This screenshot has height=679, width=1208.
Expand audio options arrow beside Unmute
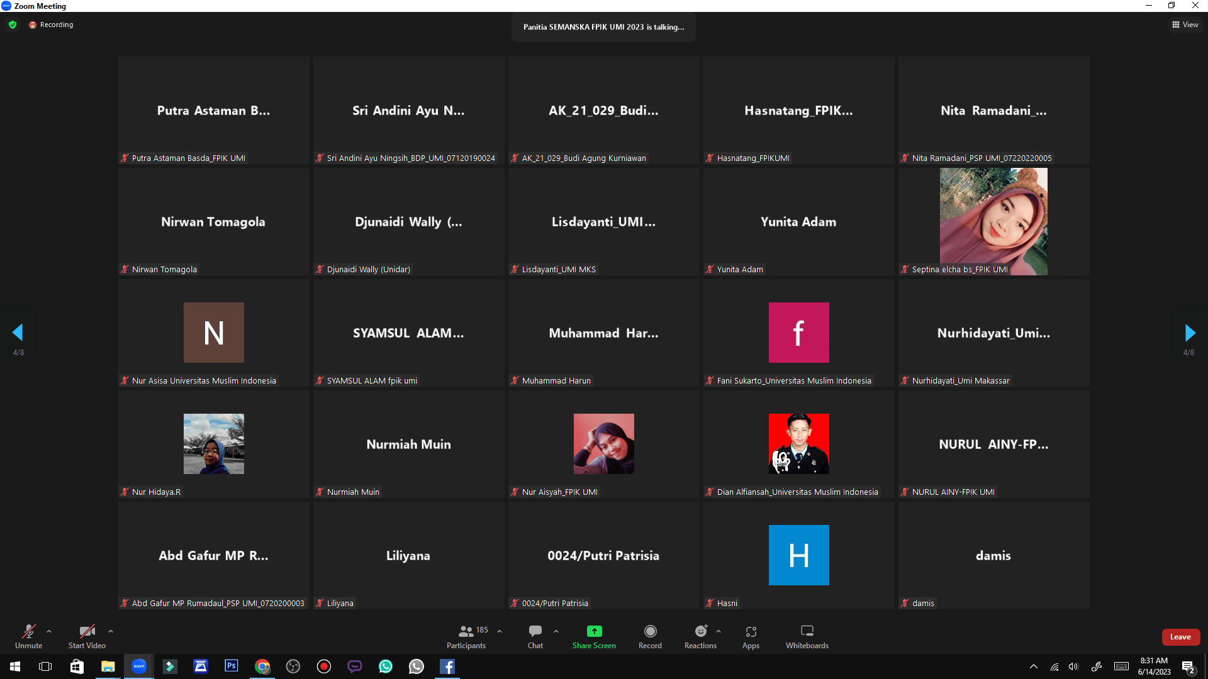coord(49,631)
